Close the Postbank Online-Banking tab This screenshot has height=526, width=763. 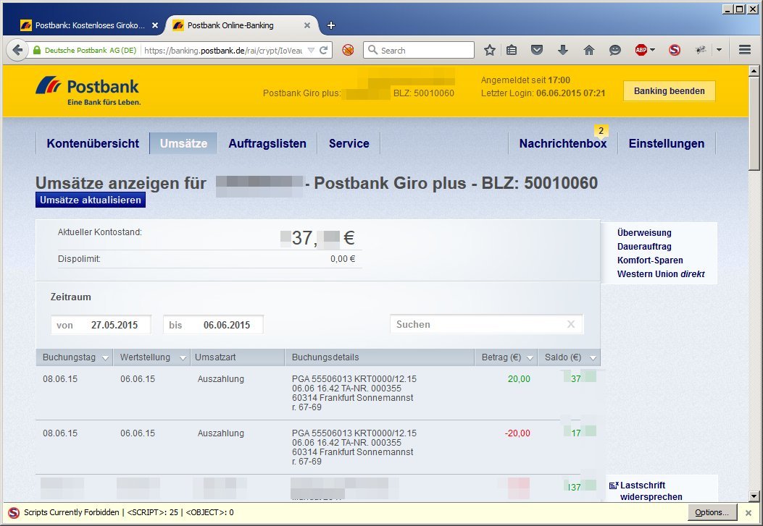[307, 25]
